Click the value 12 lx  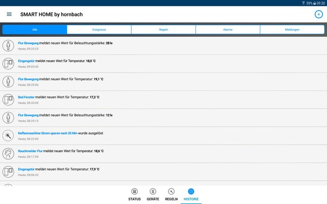pyautogui.click(x=109, y=115)
